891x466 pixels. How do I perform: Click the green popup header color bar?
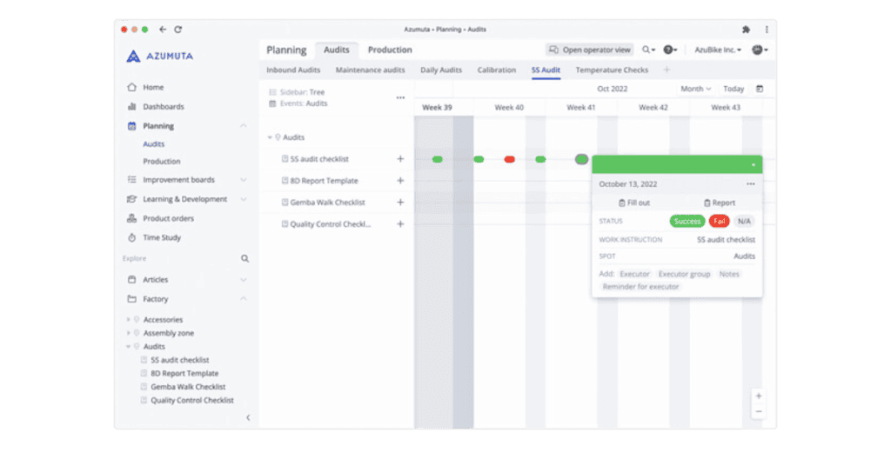click(677, 164)
